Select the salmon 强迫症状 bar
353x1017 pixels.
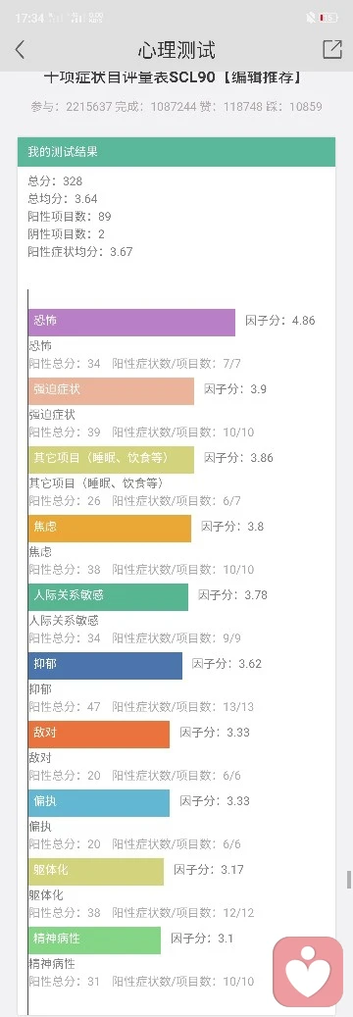[111, 391]
